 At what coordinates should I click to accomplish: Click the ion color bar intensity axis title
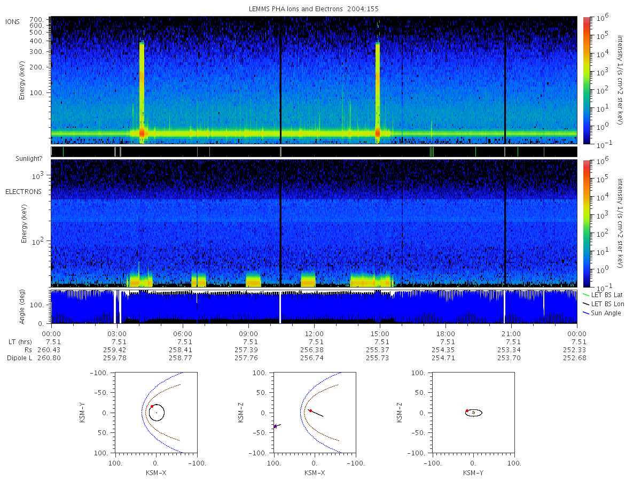pyautogui.click(x=621, y=80)
